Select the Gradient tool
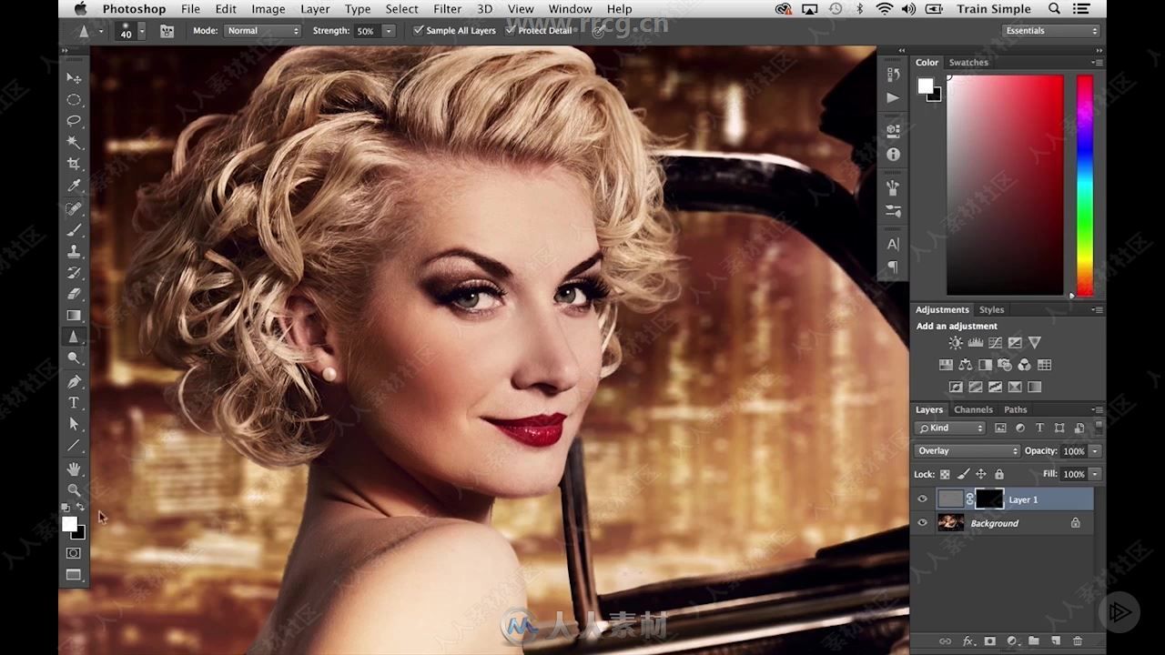The height and width of the screenshot is (655, 1165). tap(74, 316)
